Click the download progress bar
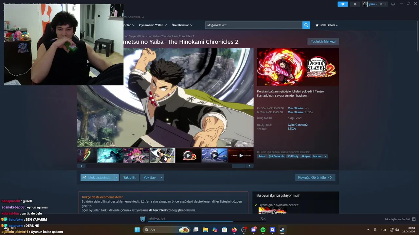The image size is (419, 235). click(x=207, y=221)
